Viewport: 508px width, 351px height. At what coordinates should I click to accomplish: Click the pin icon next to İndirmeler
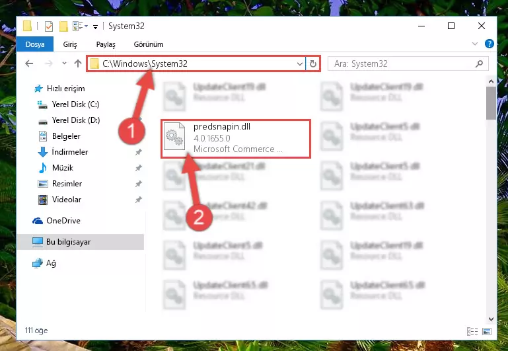[138, 152]
